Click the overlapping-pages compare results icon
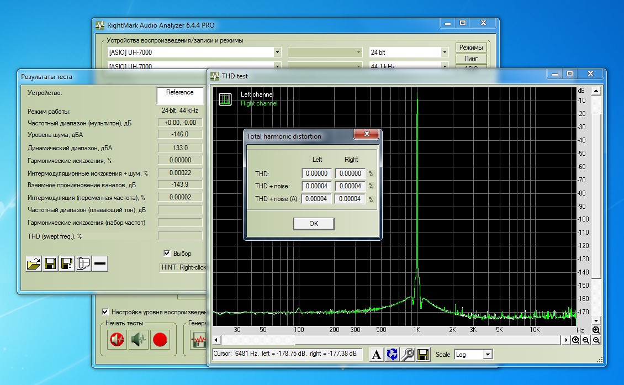 pyautogui.click(x=83, y=263)
